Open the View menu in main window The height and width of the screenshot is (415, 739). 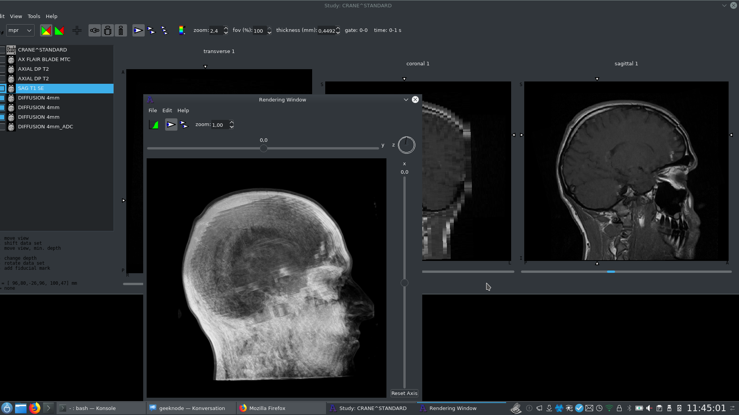pyautogui.click(x=16, y=16)
